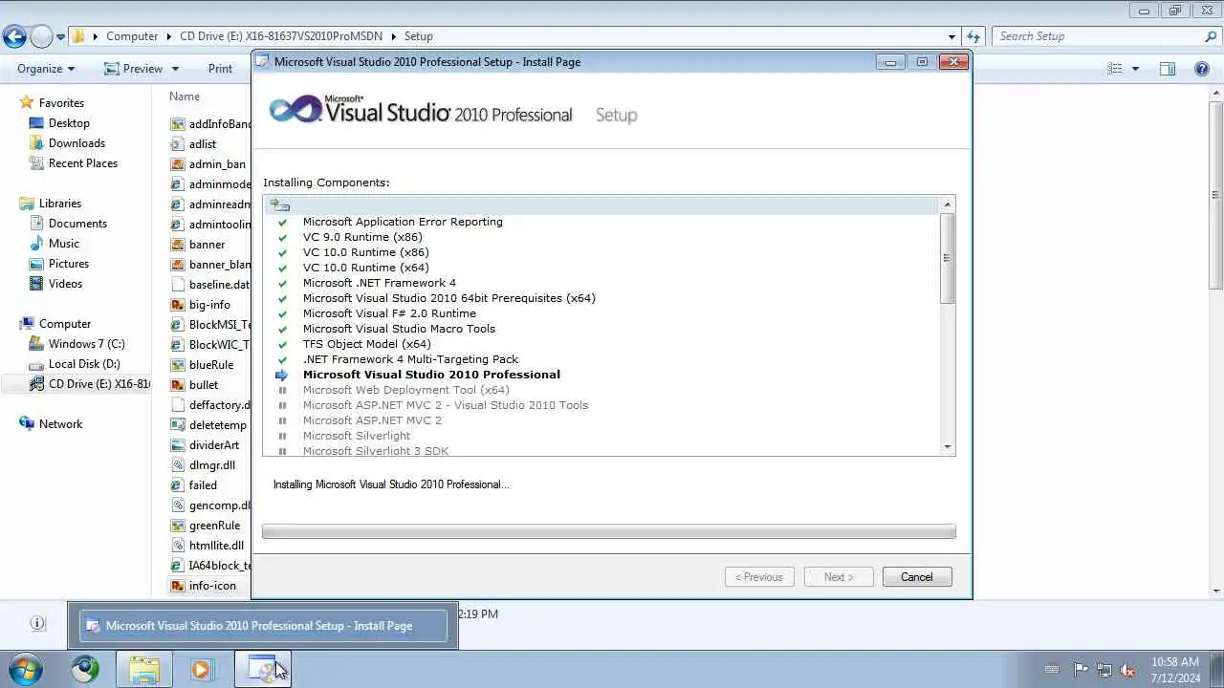Image resolution: width=1224 pixels, height=688 pixels.
Task: Open the media player taskbar icon
Action: [202, 669]
